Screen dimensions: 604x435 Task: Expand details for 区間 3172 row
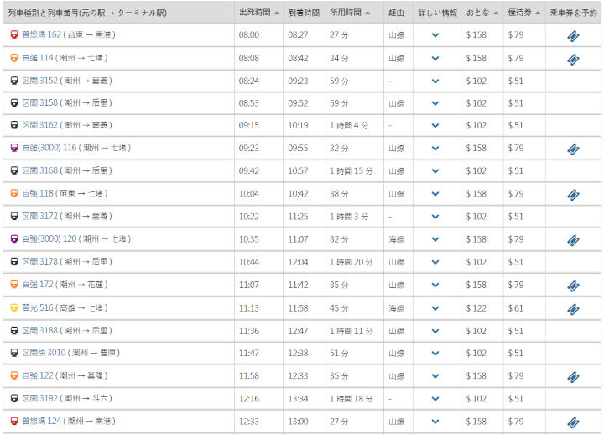point(435,217)
